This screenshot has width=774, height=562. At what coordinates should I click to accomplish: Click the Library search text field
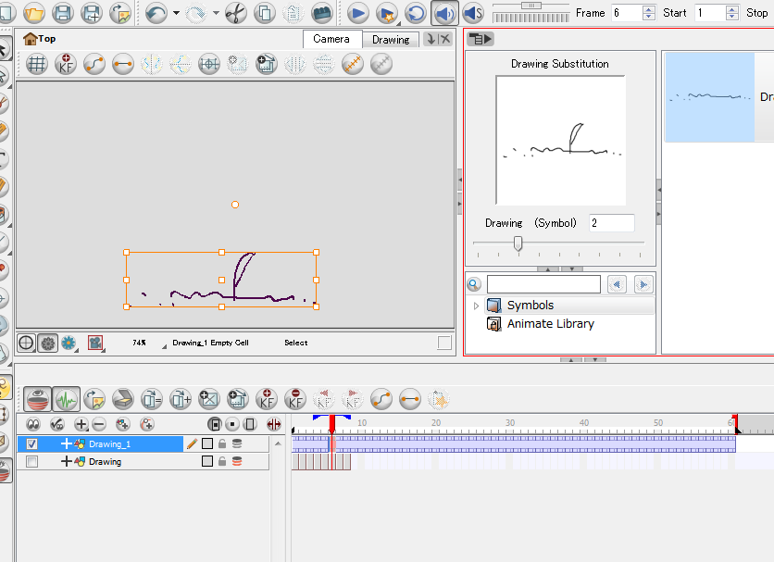[x=543, y=284]
